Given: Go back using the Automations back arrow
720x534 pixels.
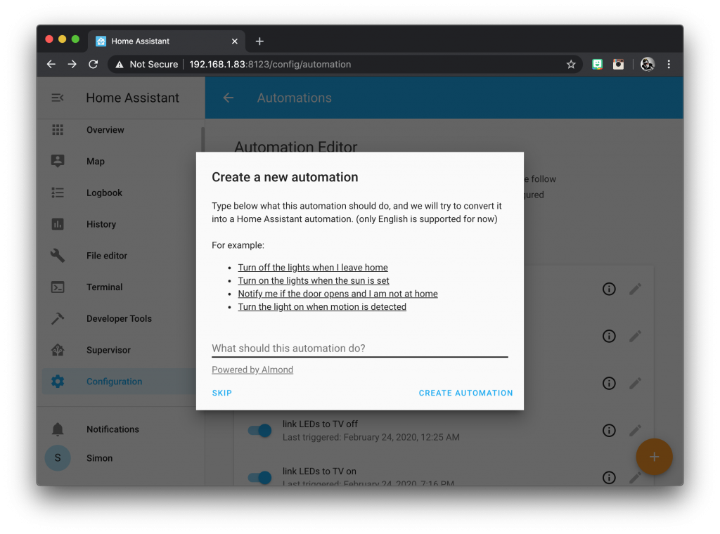Looking at the screenshot, I should tap(229, 98).
